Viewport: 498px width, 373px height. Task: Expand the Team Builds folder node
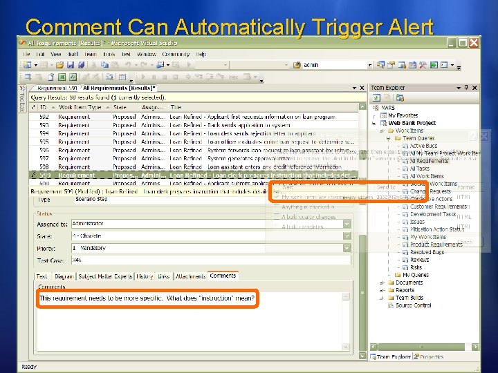tap(382, 298)
